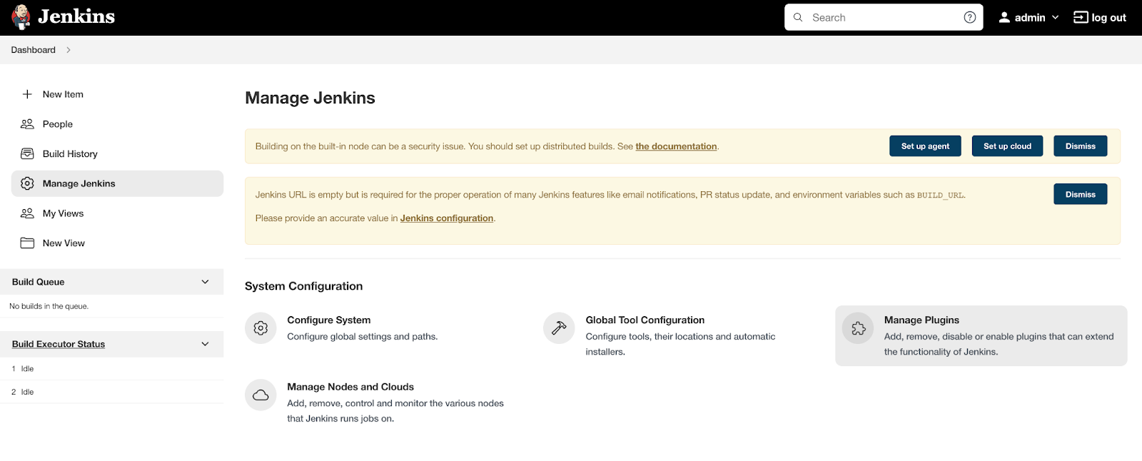Click the New View folder icon
This screenshot has width=1142, height=461.
(x=27, y=243)
